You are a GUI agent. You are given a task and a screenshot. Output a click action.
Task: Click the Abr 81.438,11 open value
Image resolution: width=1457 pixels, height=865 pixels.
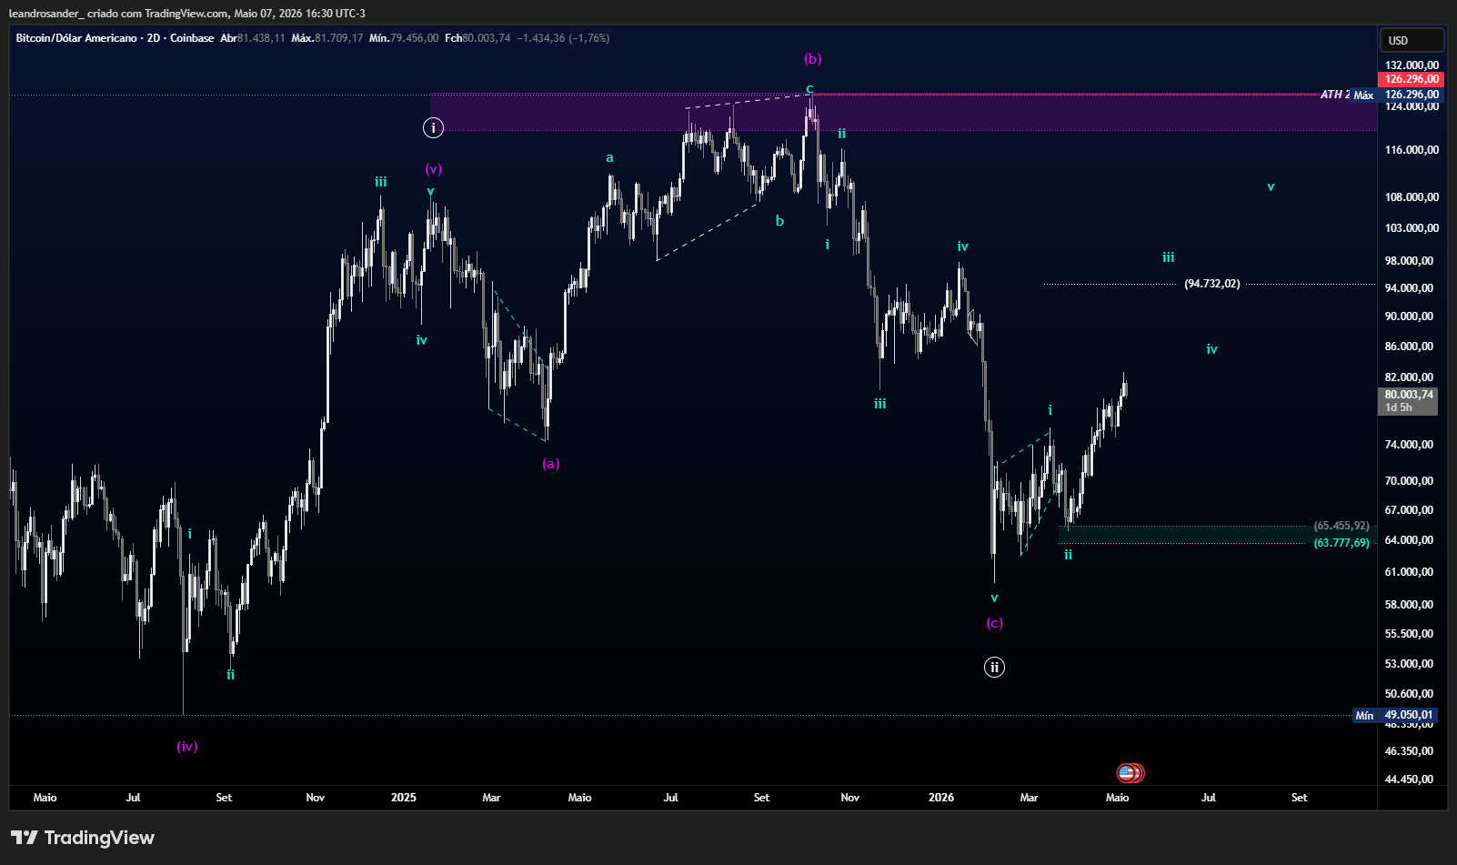click(253, 38)
